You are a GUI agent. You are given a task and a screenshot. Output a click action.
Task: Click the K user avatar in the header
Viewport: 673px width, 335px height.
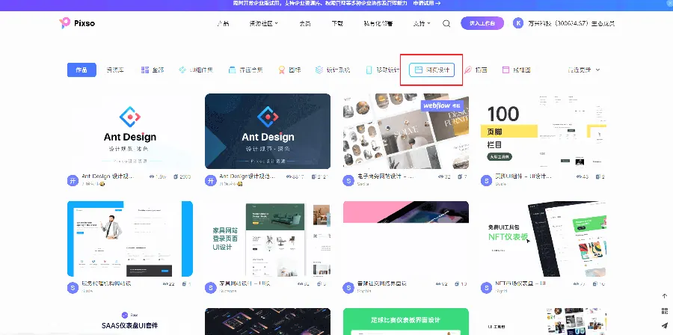pos(518,23)
